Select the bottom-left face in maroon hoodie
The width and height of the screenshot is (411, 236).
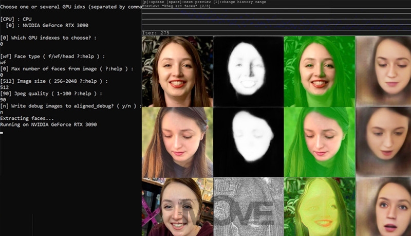coord(177,207)
